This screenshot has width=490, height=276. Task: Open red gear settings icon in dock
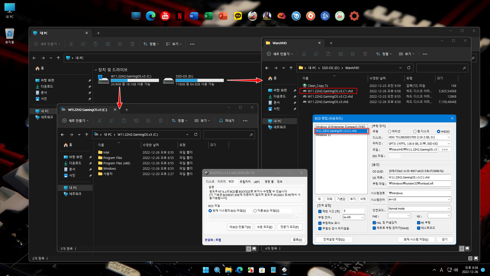click(x=354, y=16)
